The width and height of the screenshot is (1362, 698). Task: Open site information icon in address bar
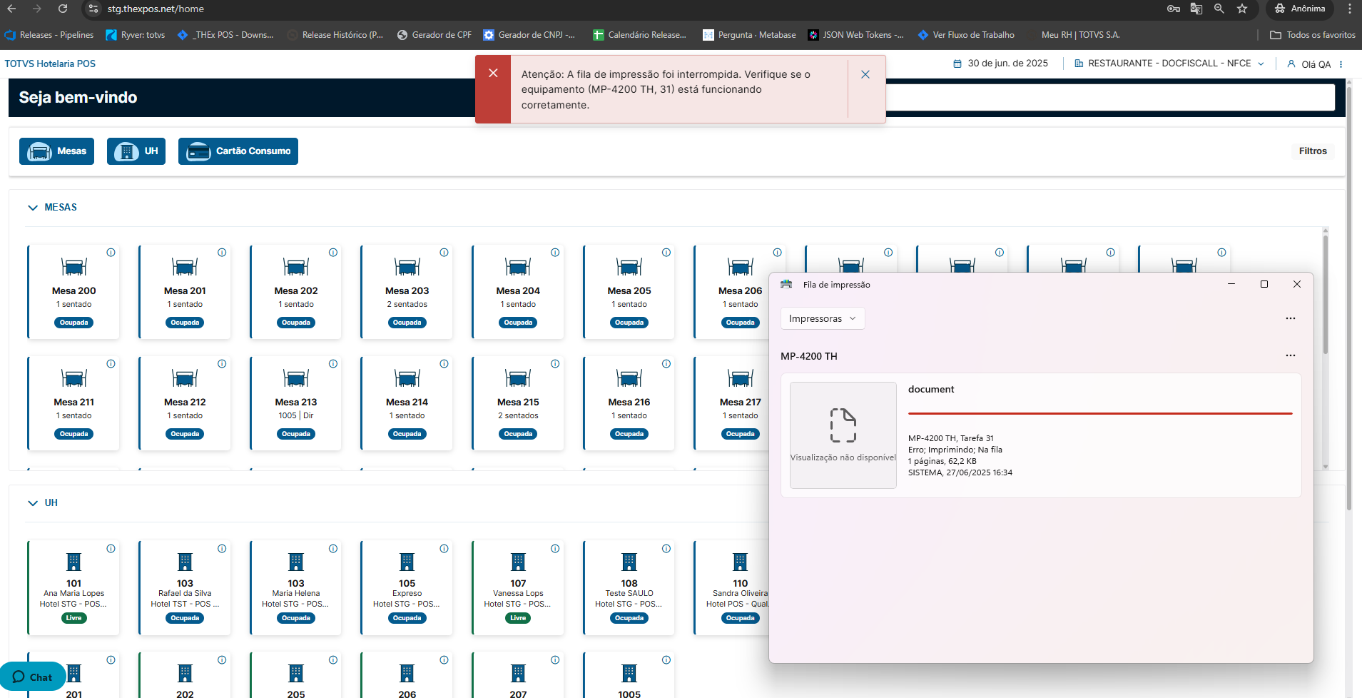[x=93, y=9]
